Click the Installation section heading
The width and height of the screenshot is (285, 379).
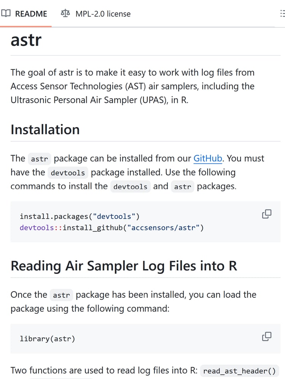[45, 129]
